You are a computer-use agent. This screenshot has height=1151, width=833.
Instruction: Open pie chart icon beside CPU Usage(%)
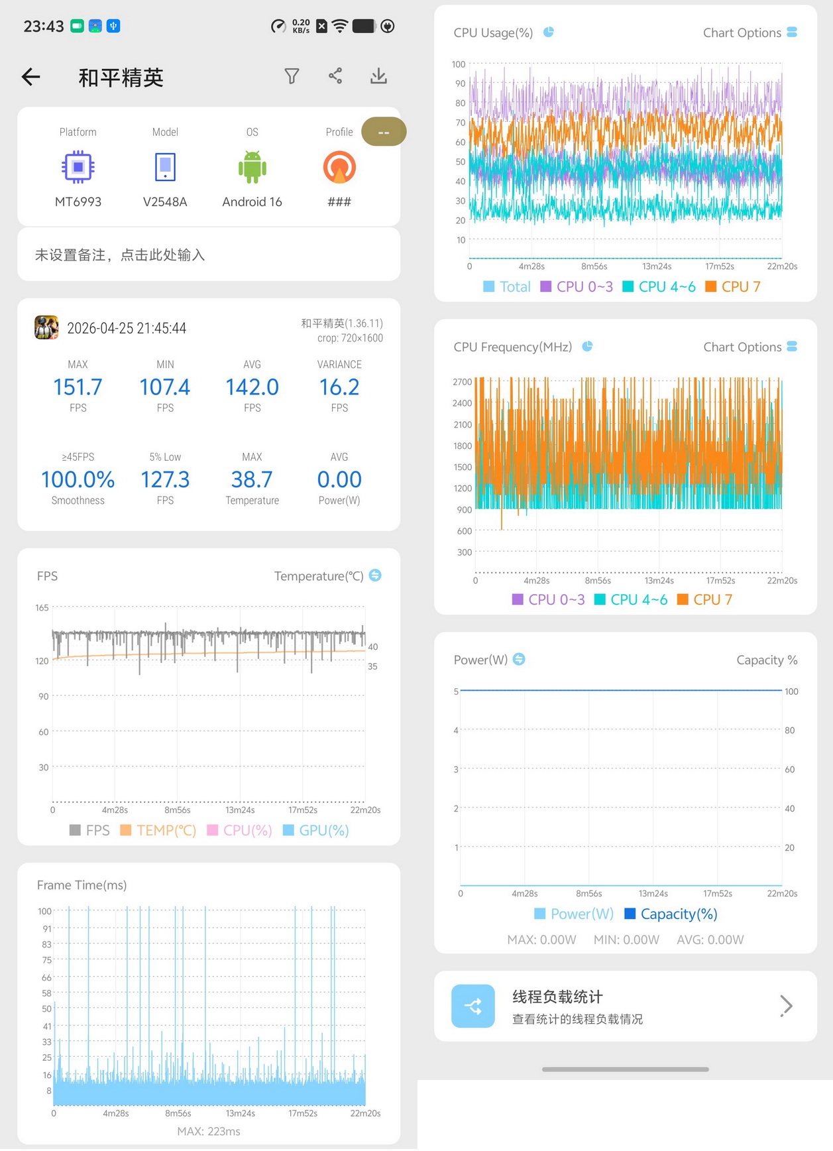(x=549, y=32)
